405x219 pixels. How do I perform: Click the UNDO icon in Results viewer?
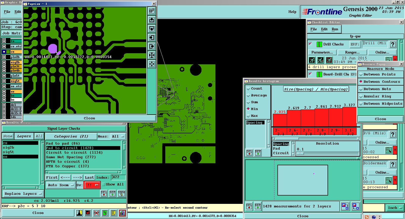[121, 194]
